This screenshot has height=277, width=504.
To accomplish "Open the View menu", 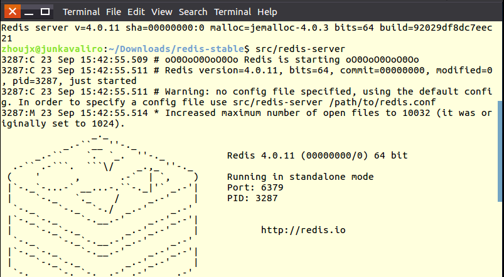I will (162, 12).
